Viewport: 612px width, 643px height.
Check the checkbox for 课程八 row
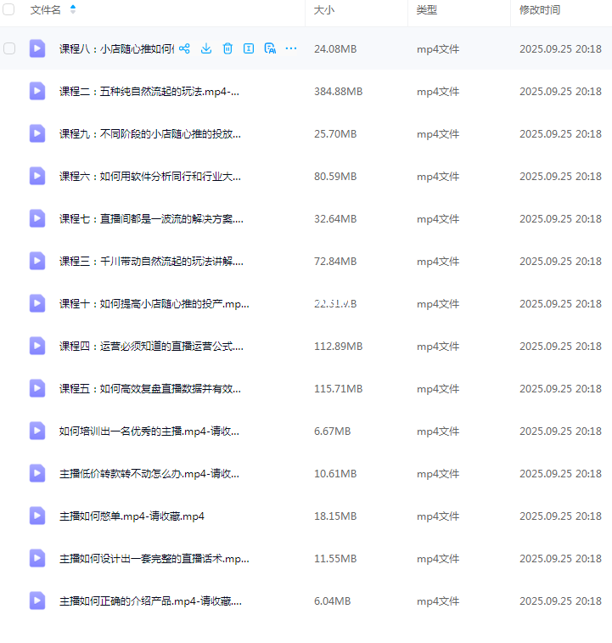9,48
